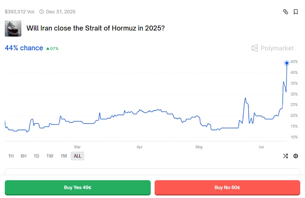The width and height of the screenshot is (305, 198).
Task: Show the 1D chart range
Action: point(36,156)
